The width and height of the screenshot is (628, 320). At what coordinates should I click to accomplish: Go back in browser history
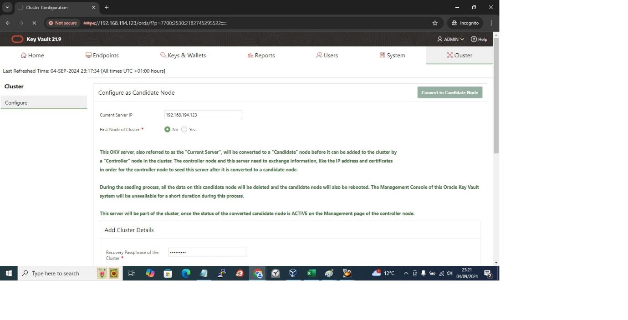(x=8, y=23)
